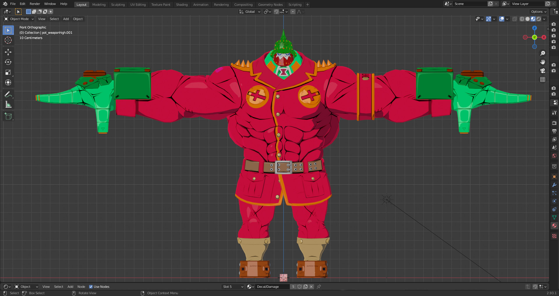Image resolution: width=559 pixels, height=296 pixels.
Task: Add a new workspace with plus button
Action: coord(307,5)
